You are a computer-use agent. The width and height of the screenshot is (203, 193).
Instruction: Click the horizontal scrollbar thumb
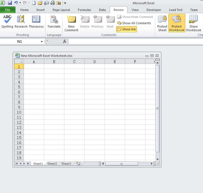(x=121, y=164)
